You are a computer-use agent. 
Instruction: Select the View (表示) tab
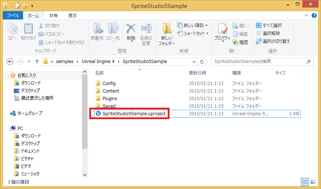[72, 15]
